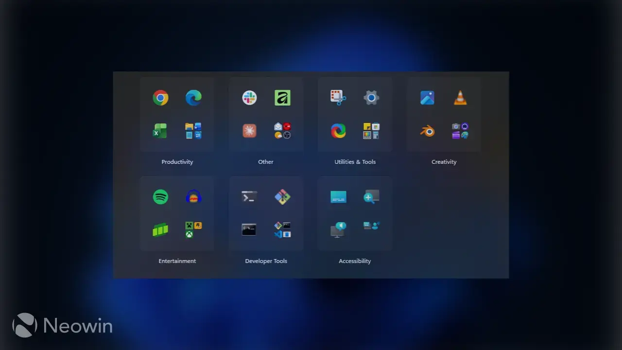Click the Entertainment category label
The image size is (622, 350).
pos(177,261)
